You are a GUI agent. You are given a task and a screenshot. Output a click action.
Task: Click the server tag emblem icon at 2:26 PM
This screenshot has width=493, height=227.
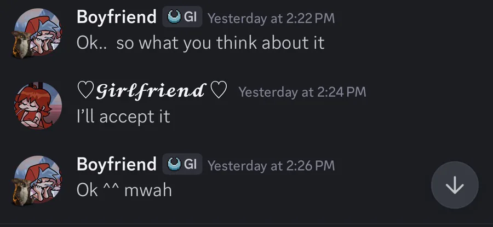[174, 164]
